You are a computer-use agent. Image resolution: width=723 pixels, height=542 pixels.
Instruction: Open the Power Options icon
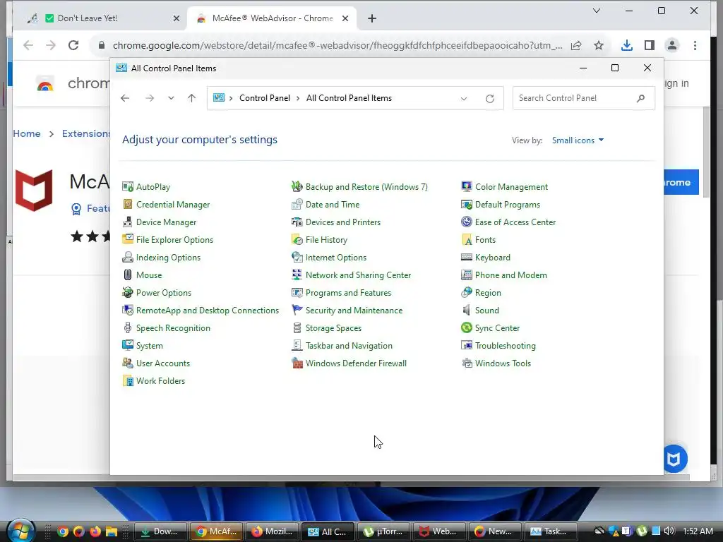128,293
